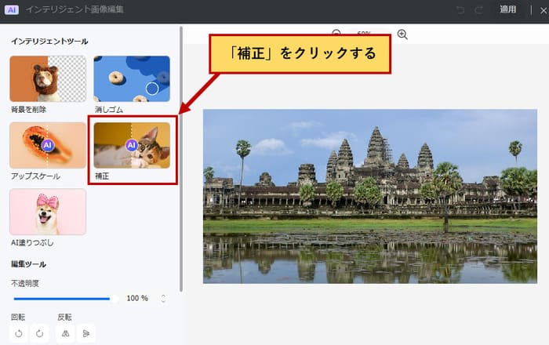Undo the last edit
The width and height of the screenshot is (549, 345).
pos(460,9)
